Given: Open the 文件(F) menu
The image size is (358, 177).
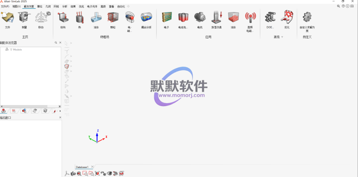Looking at the screenshot, I should click(x=5, y=6).
